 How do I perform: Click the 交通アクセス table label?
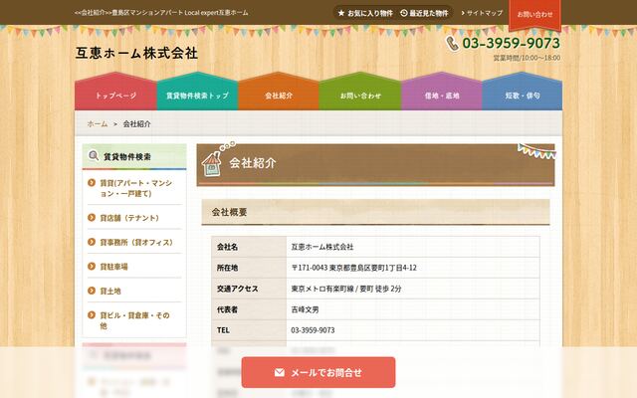point(237,289)
